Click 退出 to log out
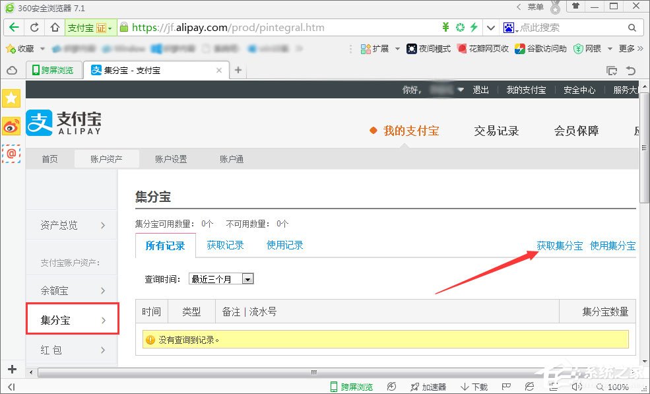This screenshot has width=650, height=394. pos(480,90)
